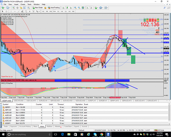Screen dimensions: 171x137
Task: Click the Zoom Out magnifier icon
Action: tap(79, 8)
